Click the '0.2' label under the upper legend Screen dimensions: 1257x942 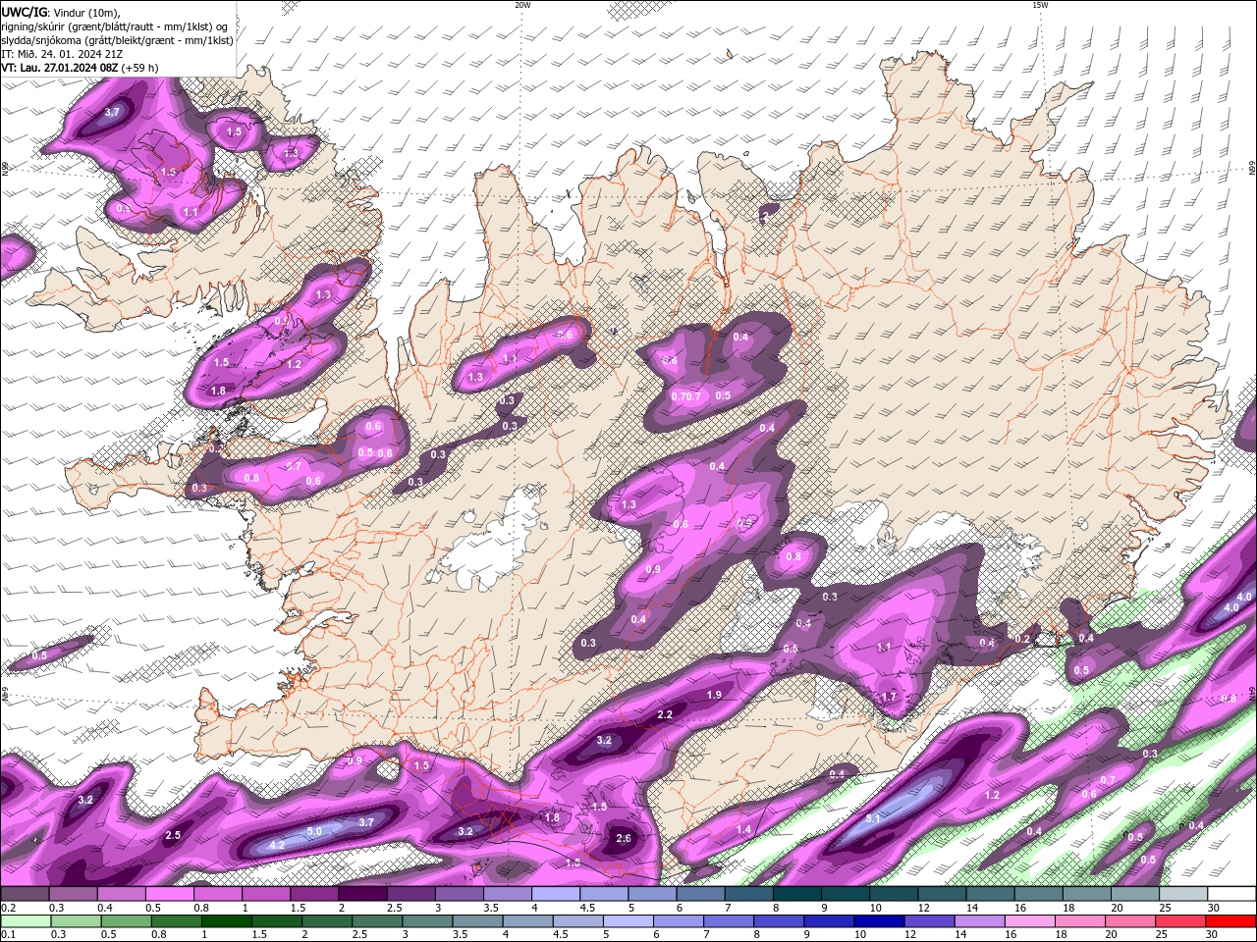point(8,908)
